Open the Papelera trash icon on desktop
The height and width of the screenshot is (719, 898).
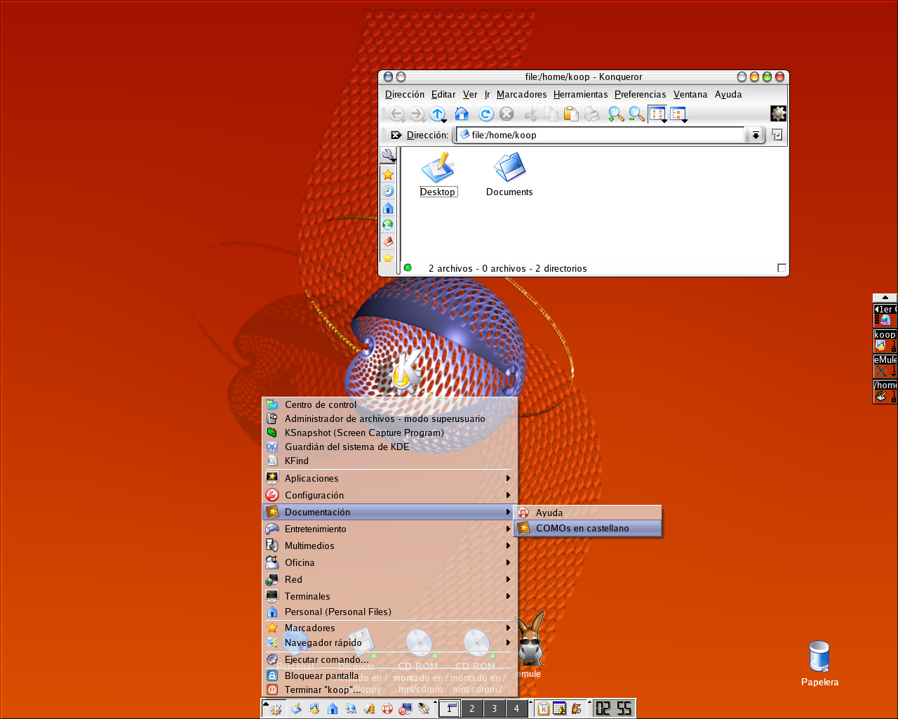[819, 664]
